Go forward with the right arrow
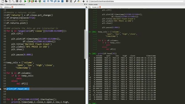Image resolution: width=185 pixels, height=104 pixels. point(87,1)
